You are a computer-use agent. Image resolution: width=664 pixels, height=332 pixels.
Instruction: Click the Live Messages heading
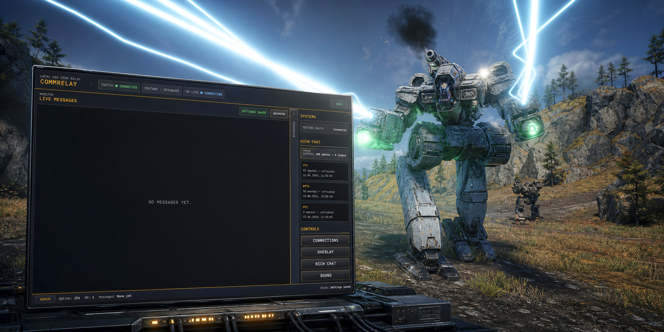click(x=58, y=100)
